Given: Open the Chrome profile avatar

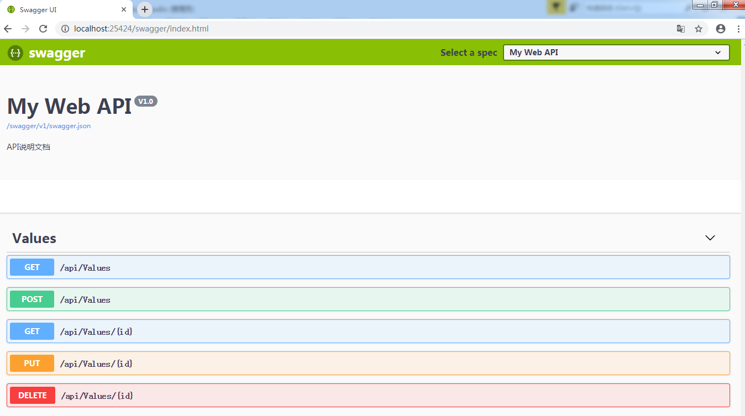Looking at the screenshot, I should coord(721,29).
